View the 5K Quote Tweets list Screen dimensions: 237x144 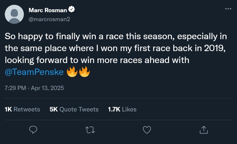[74, 109]
